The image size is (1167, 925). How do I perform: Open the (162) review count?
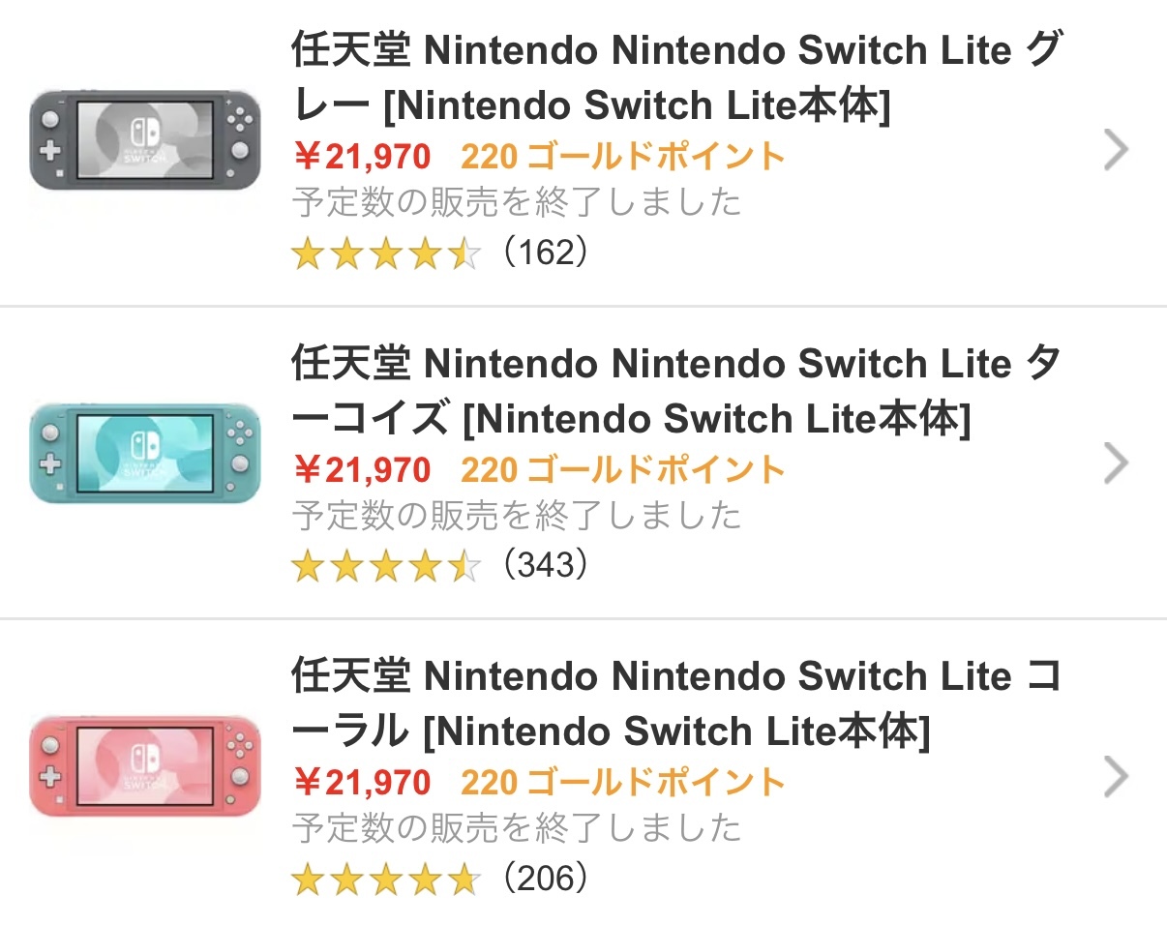tap(546, 253)
